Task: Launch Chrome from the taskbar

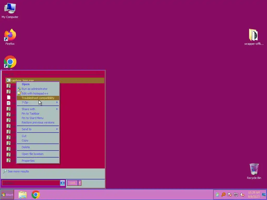Action: tap(35, 195)
